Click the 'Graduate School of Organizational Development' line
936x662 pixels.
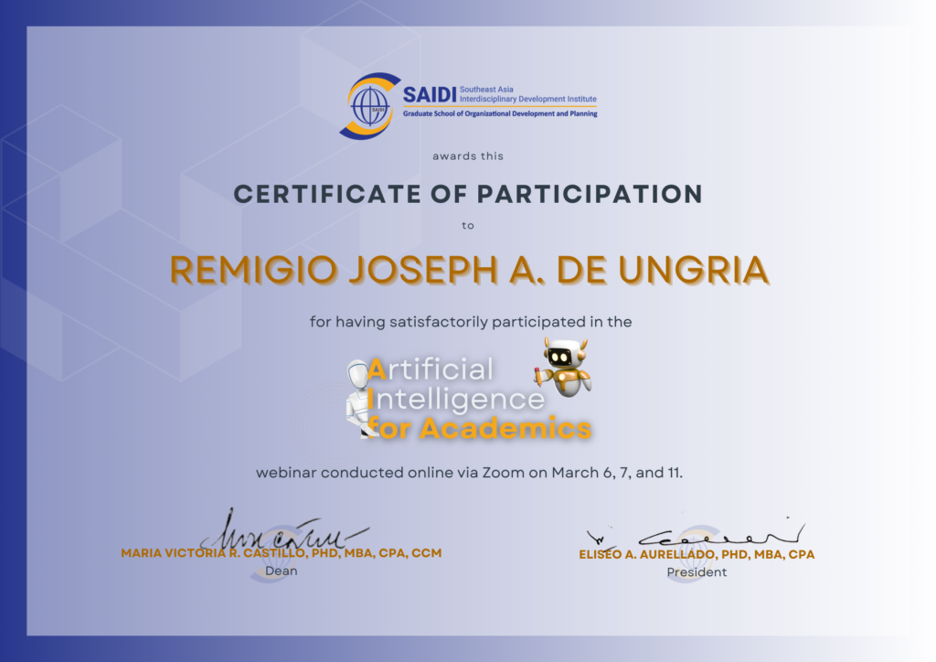pos(500,113)
